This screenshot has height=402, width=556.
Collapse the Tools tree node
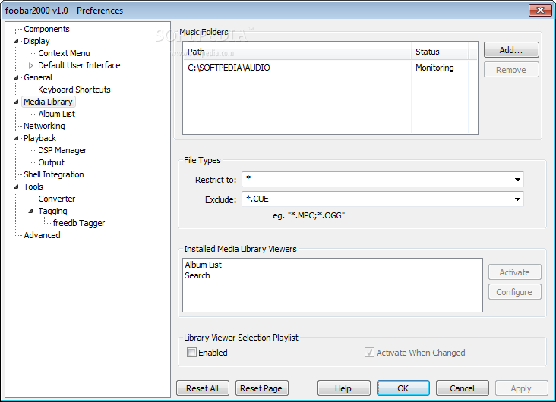tap(16, 187)
